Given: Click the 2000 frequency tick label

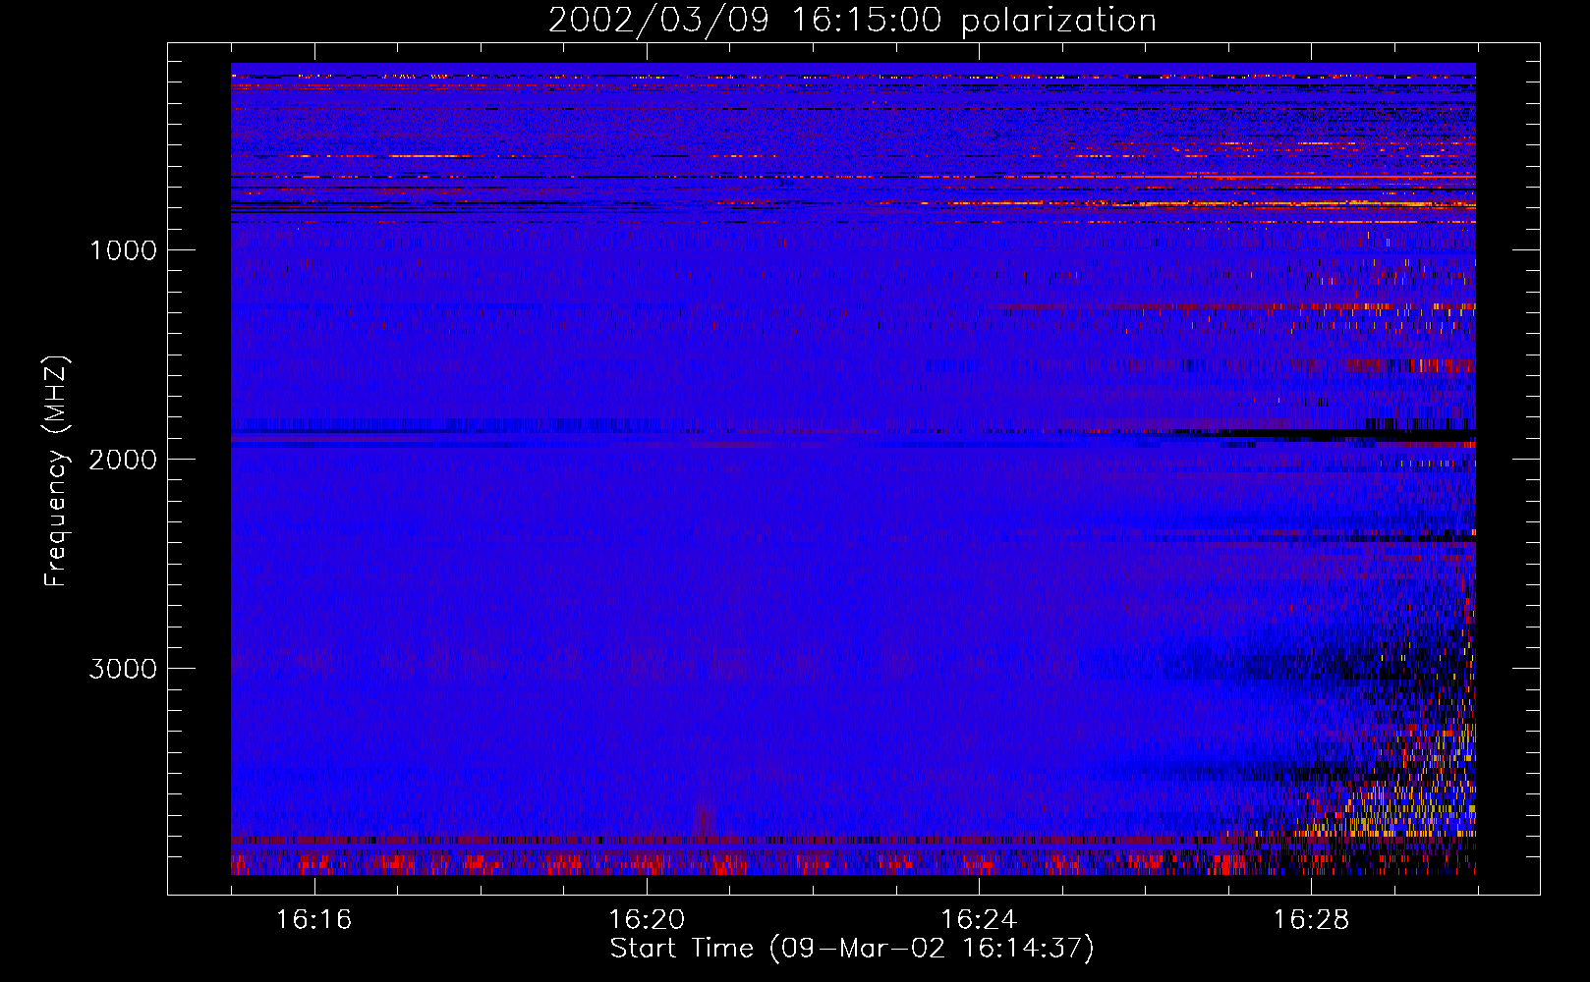Looking at the screenshot, I should (123, 460).
